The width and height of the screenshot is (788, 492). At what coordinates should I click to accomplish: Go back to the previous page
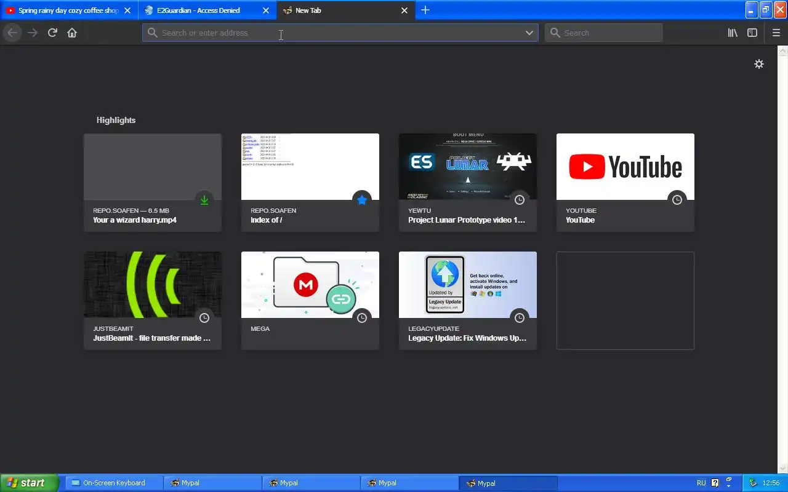(x=12, y=33)
